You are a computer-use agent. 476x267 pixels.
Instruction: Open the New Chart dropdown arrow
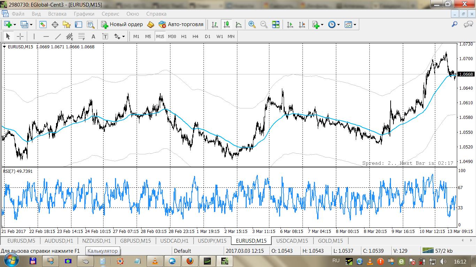pyautogui.click(x=14, y=25)
